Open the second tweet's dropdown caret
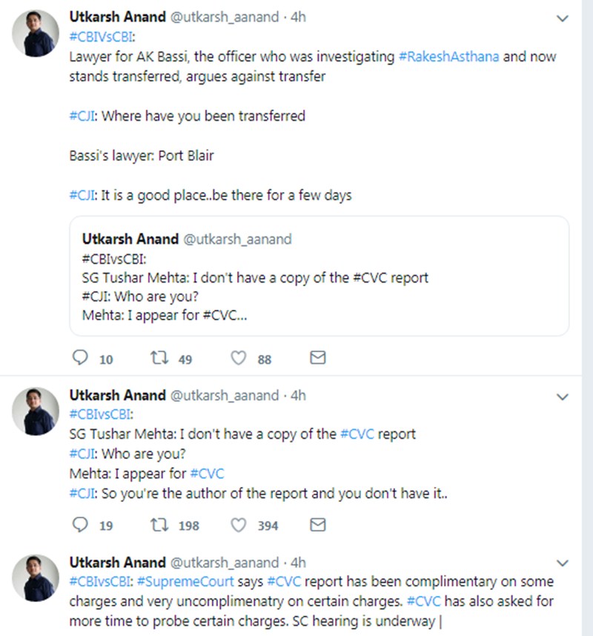This screenshot has width=593, height=636. [561, 397]
